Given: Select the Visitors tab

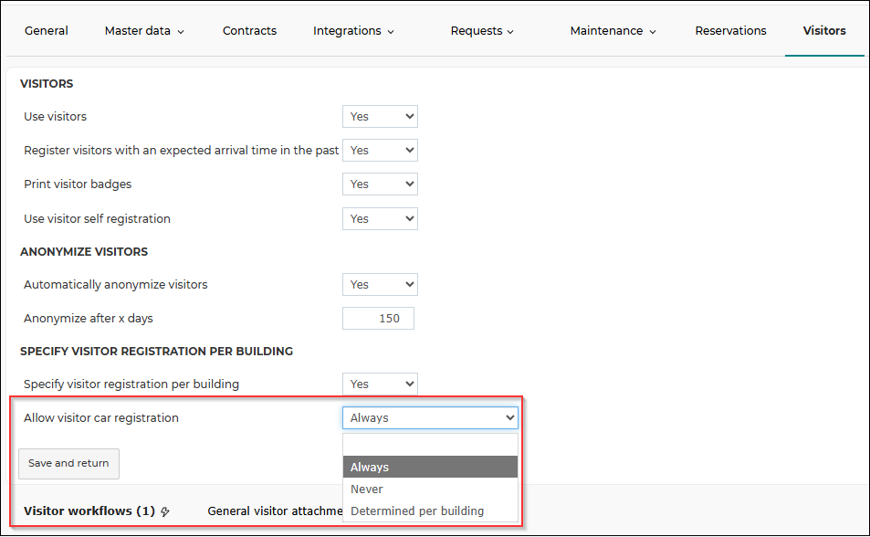Looking at the screenshot, I should tap(824, 31).
